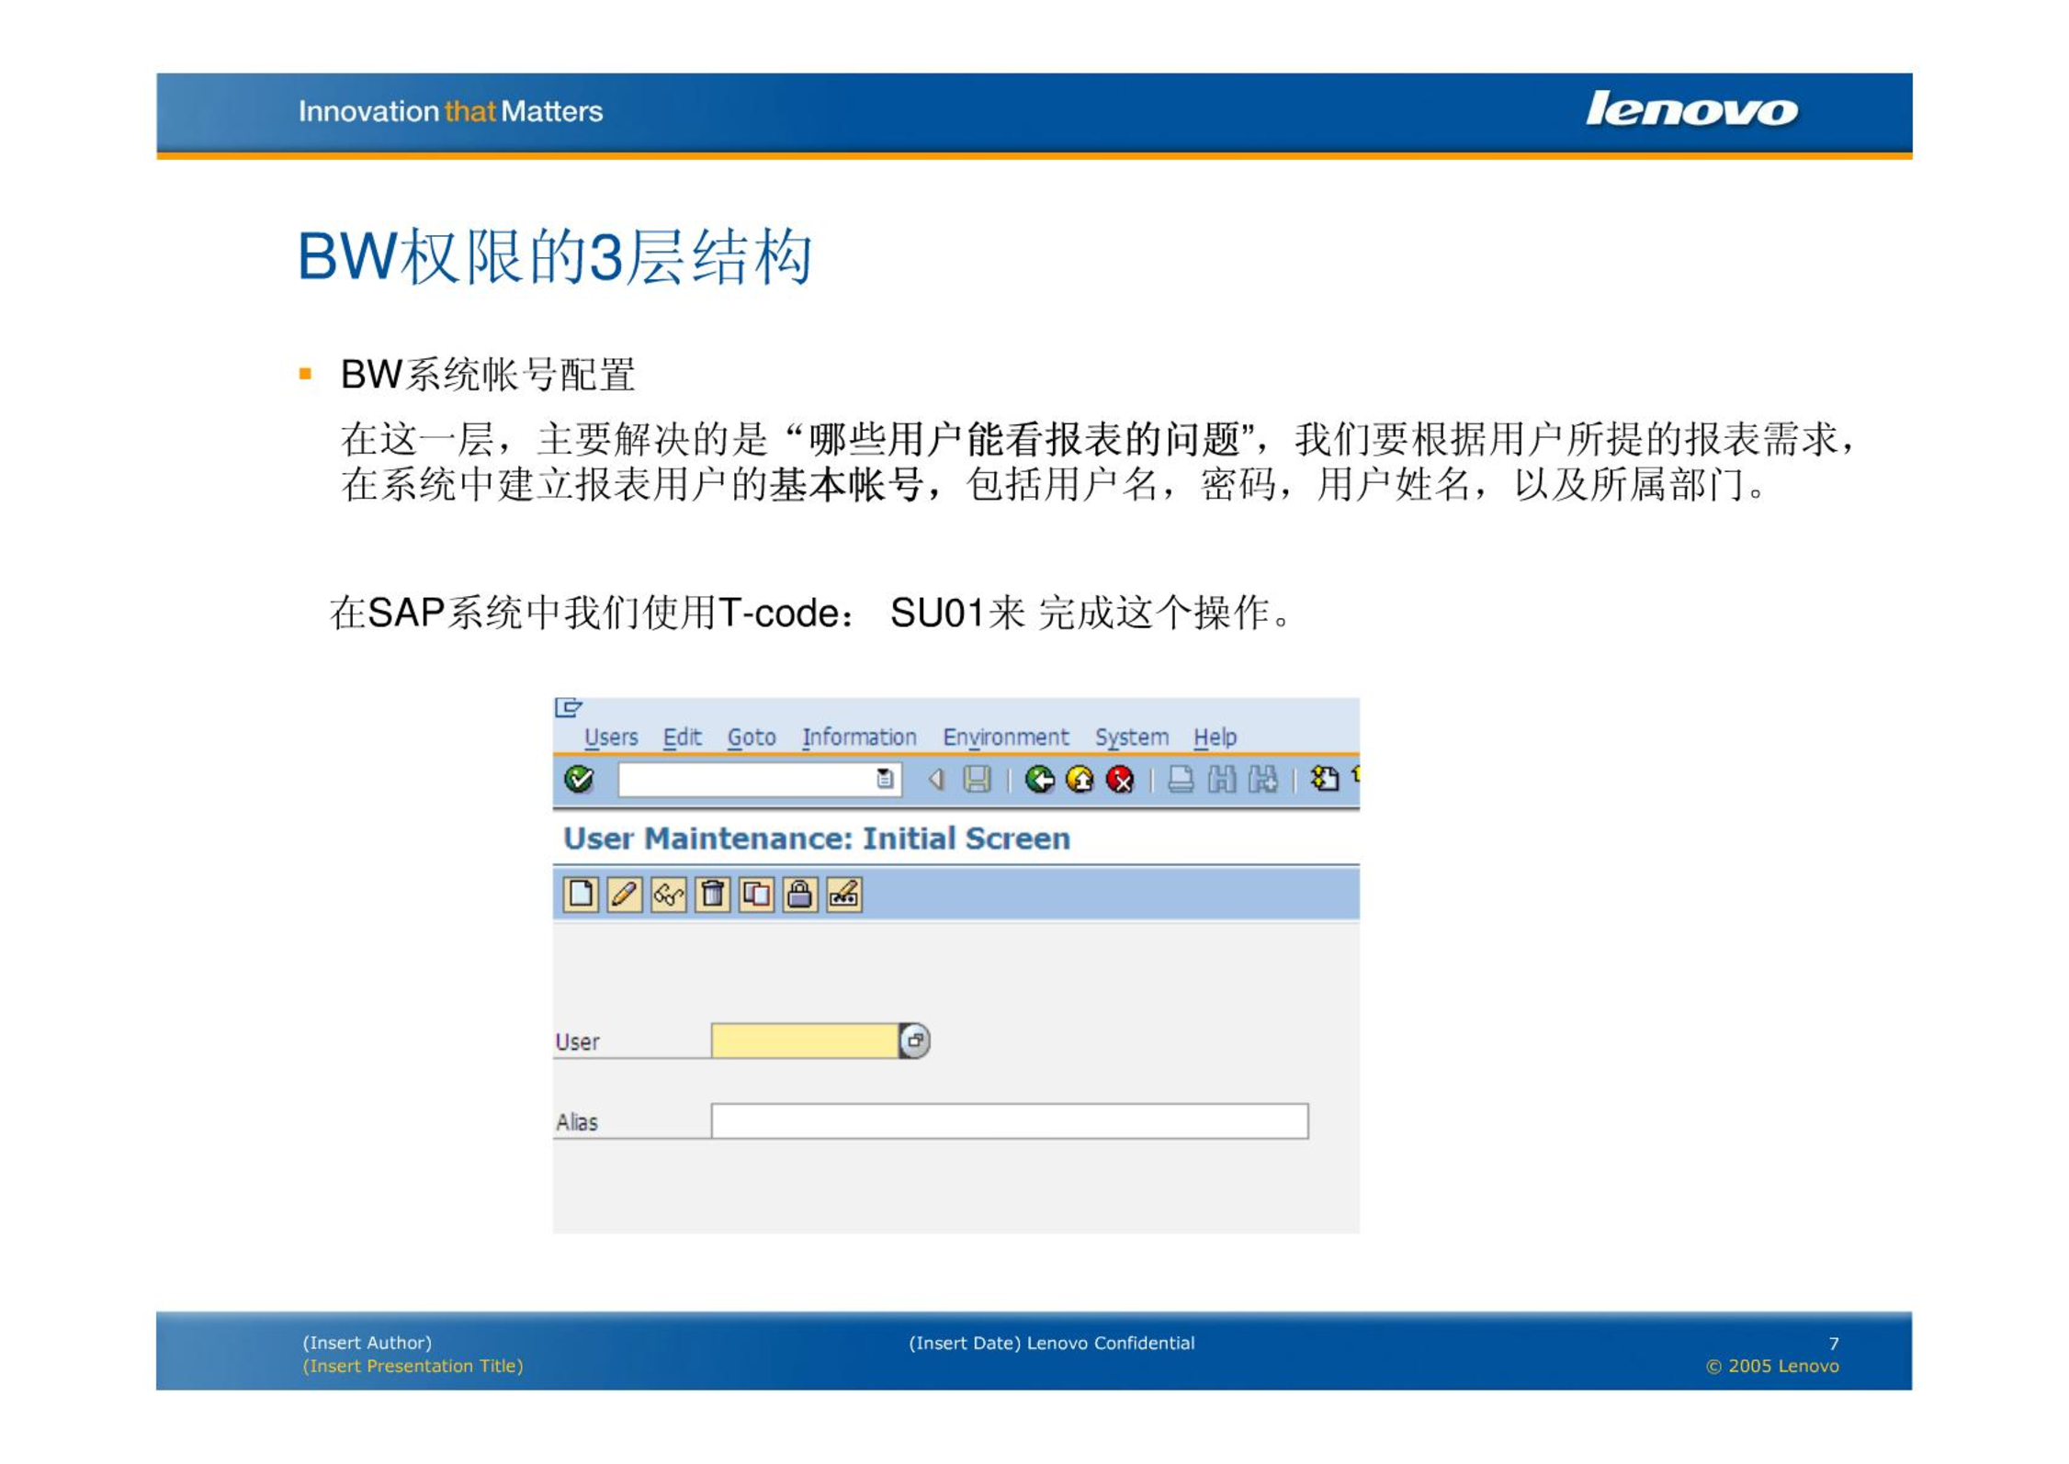Image resolution: width=2069 pixels, height=1464 pixels.
Task: Click the 'Innovation that Matters' tagline
Action: pos(451,112)
